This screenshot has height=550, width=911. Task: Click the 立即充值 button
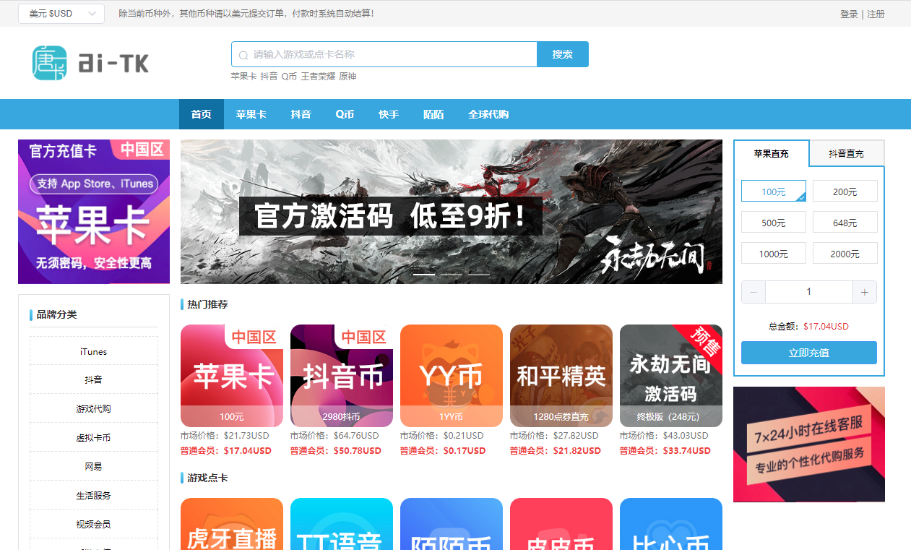point(809,353)
